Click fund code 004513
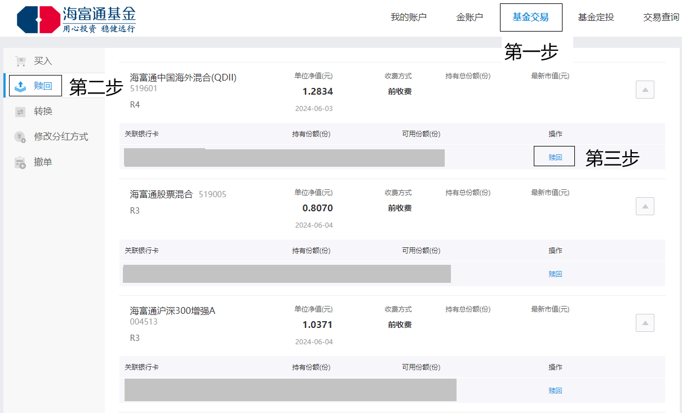This screenshot has height=413, width=682. (144, 322)
